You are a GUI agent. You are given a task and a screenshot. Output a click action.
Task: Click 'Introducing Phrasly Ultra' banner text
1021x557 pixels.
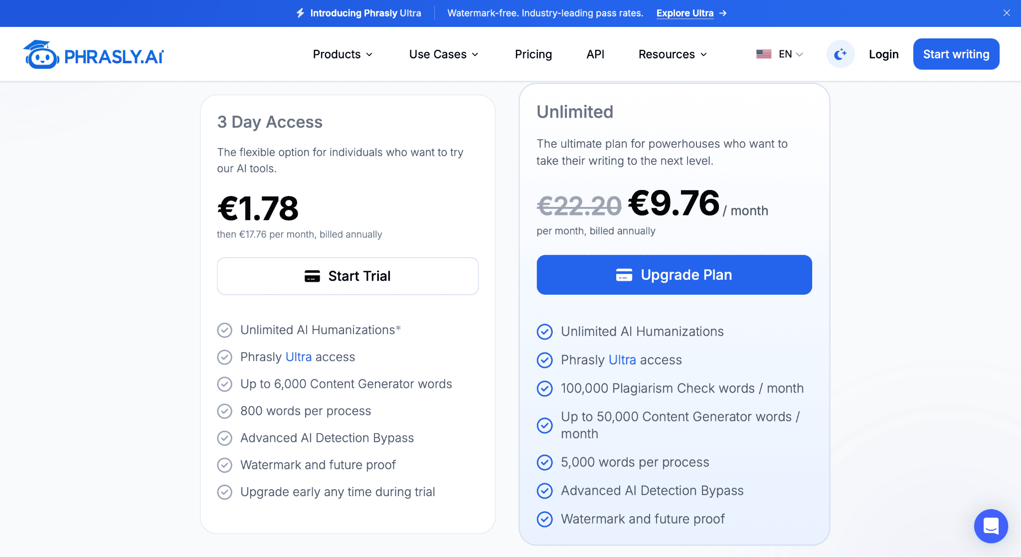pos(365,13)
